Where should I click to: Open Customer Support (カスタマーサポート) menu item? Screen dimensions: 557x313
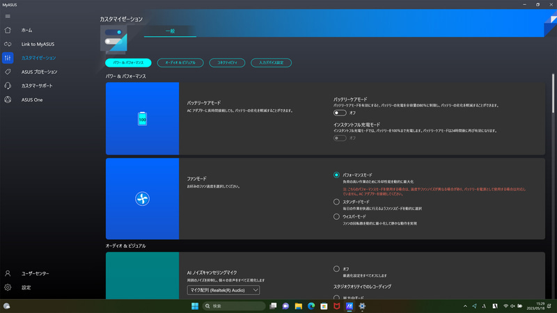tap(37, 86)
